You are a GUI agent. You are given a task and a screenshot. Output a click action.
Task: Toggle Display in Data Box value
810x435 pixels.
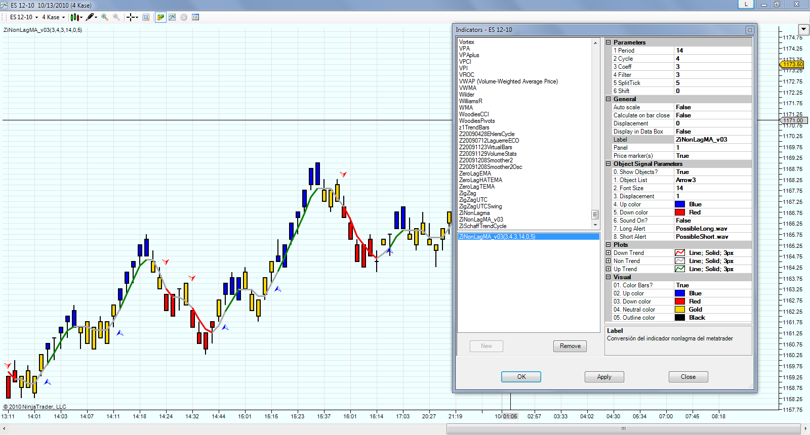click(713, 132)
